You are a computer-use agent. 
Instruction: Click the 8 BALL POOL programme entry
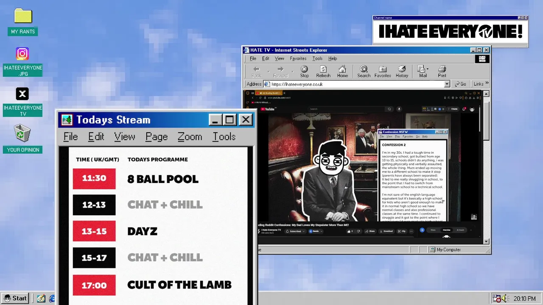163,179
